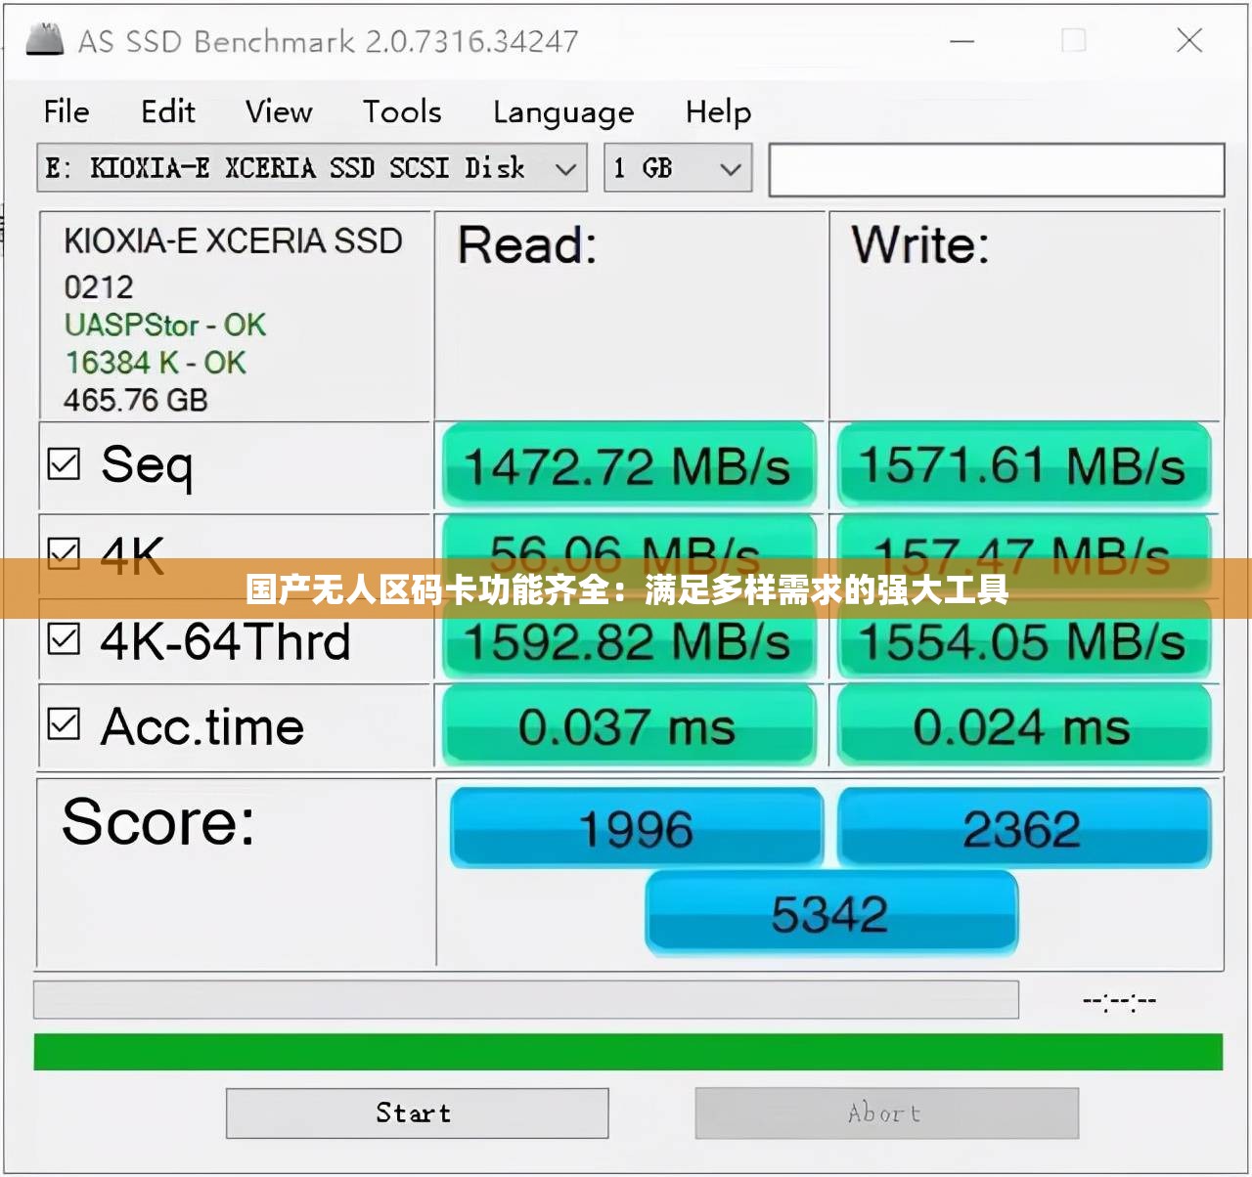Uncheck the 4K-64Thrd test checkbox

point(65,640)
